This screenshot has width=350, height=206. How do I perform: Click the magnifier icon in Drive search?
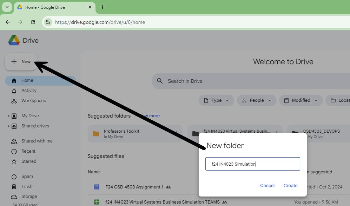coord(160,81)
